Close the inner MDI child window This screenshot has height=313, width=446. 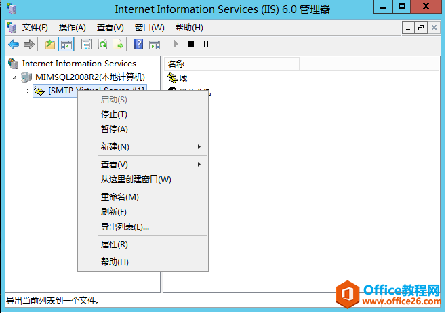click(434, 28)
